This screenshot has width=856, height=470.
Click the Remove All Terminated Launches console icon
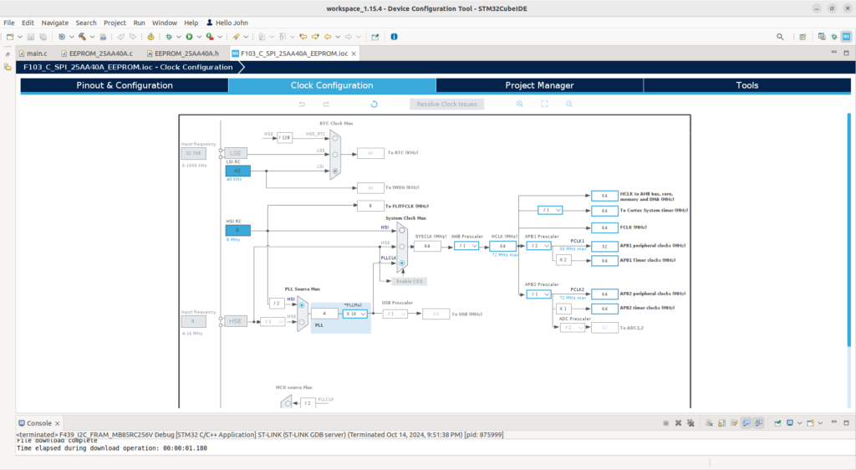(x=690, y=423)
